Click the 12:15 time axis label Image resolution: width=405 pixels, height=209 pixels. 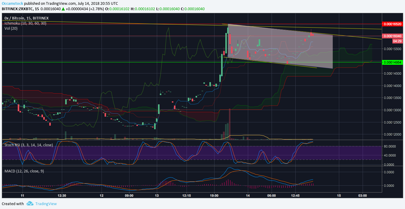(187, 196)
